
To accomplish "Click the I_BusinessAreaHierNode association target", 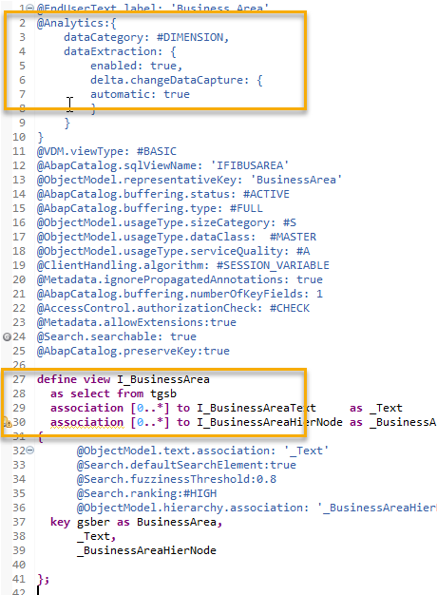I will 270,422.
